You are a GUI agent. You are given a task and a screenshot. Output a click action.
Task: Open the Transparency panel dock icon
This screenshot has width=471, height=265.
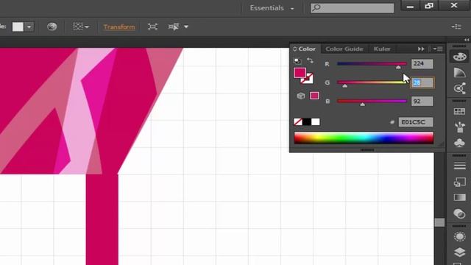click(459, 213)
